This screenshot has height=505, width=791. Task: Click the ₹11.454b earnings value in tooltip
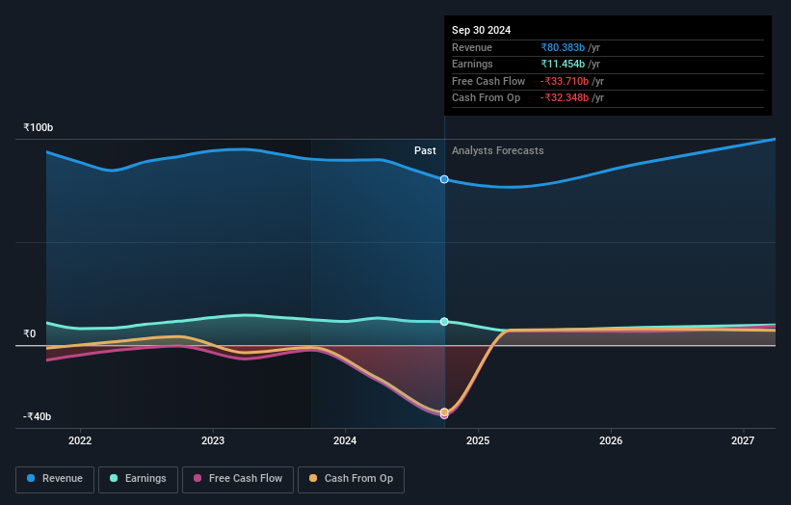click(563, 64)
